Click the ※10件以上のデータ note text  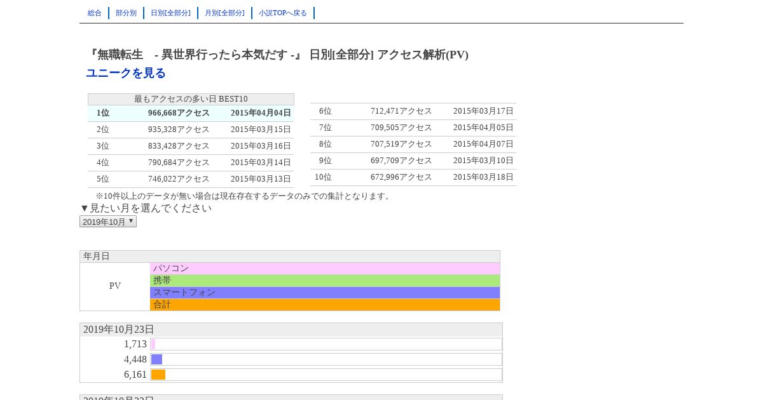[x=244, y=196]
